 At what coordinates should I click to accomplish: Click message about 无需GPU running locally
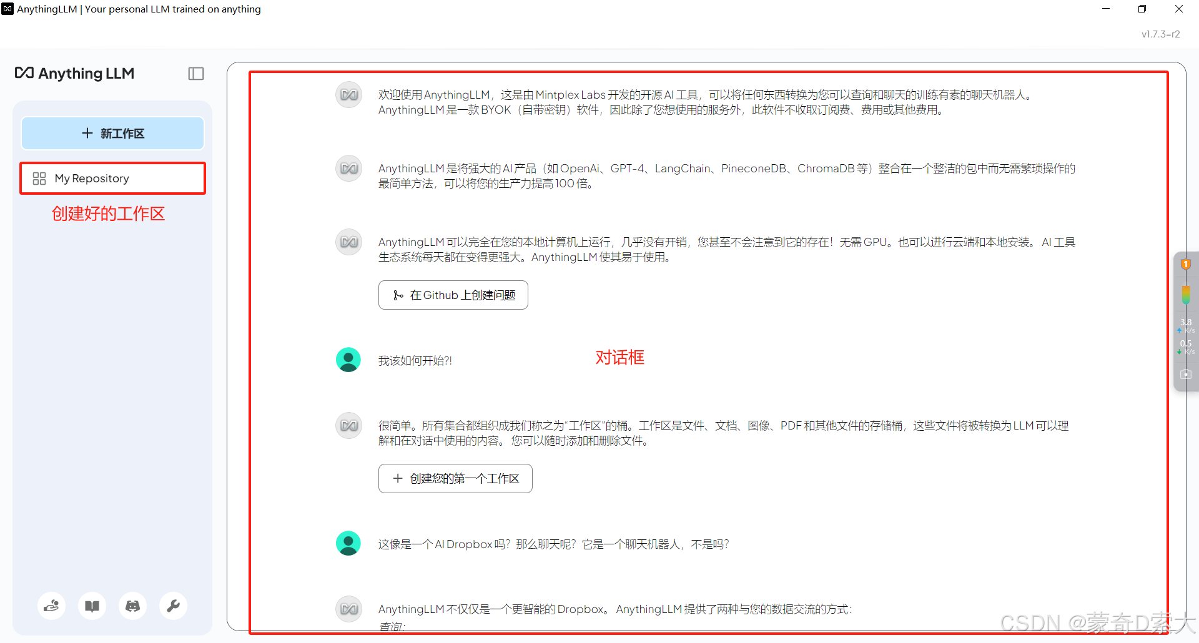(x=726, y=250)
